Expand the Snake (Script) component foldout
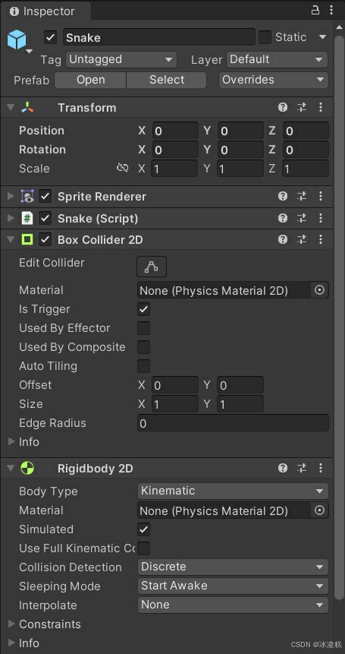This screenshot has width=345, height=654. [11, 218]
